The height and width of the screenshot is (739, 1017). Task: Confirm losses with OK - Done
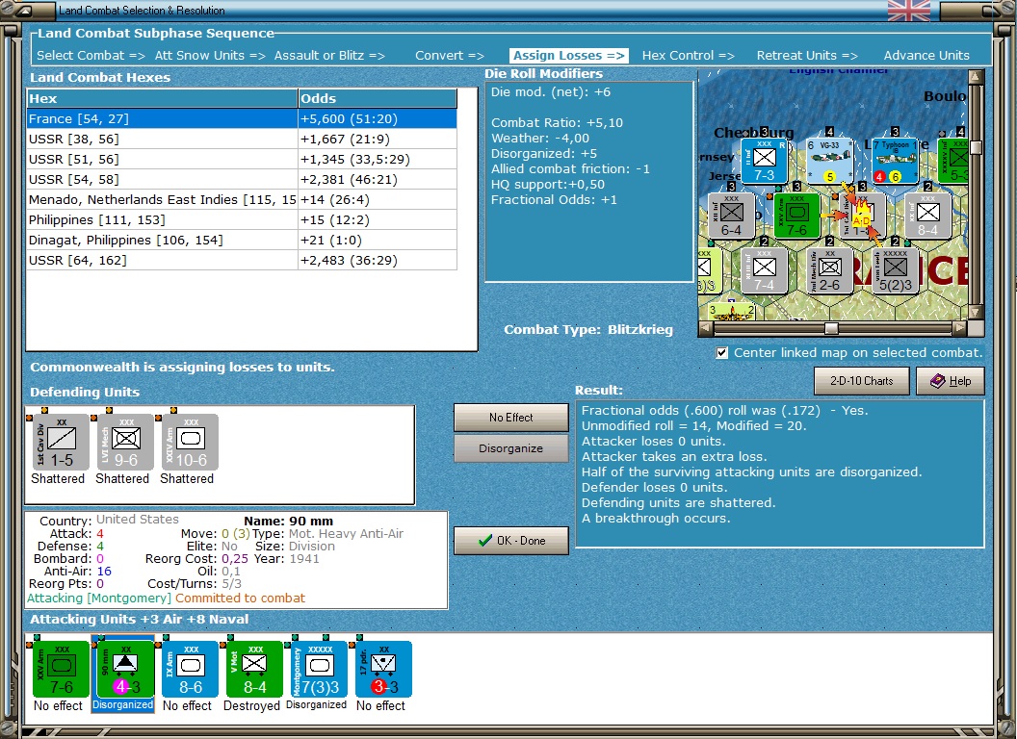coord(511,541)
